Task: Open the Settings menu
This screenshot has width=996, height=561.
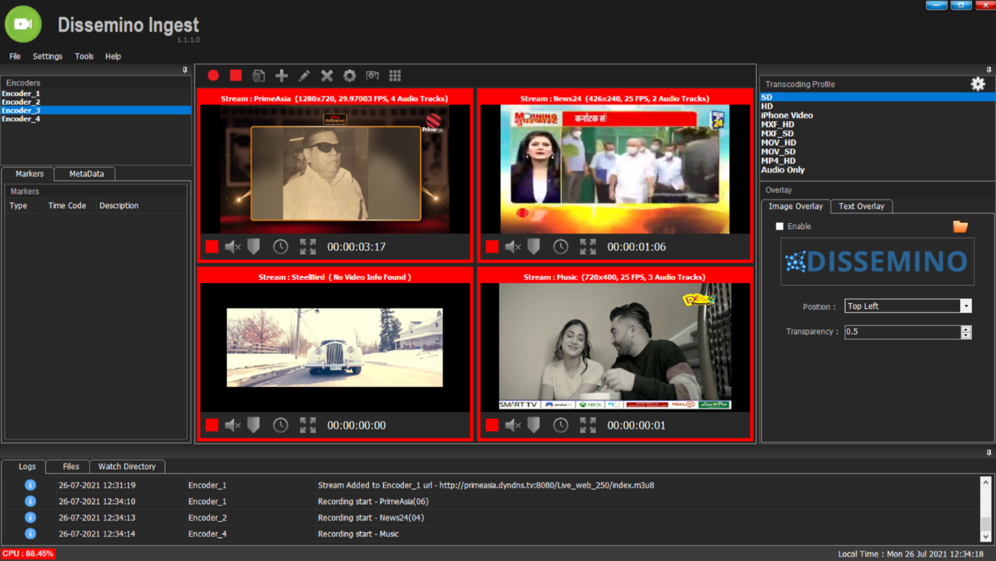Action: pyautogui.click(x=48, y=56)
